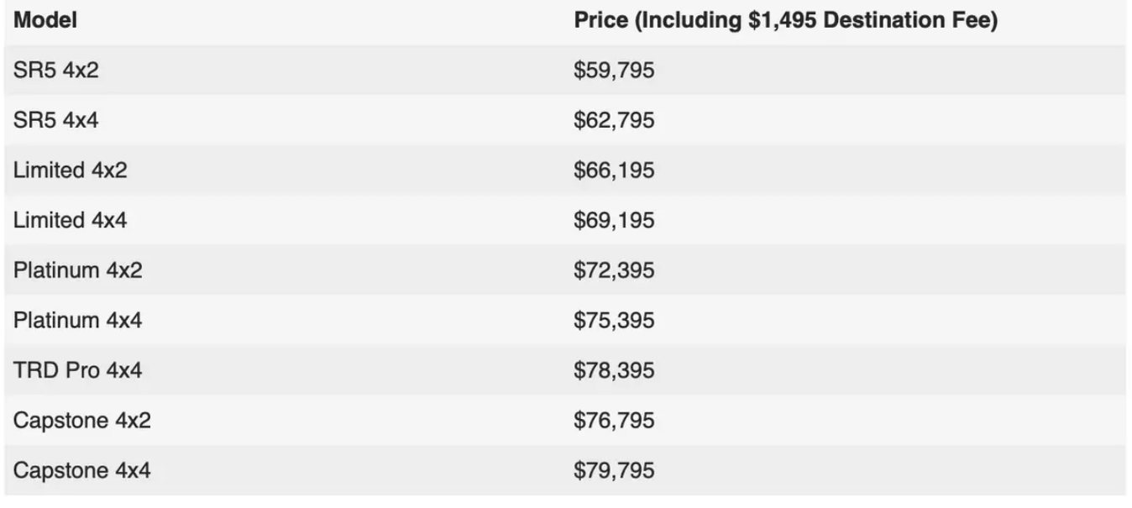Click the Price column header
Image resolution: width=1132 pixels, height=508 pixels.
[x=785, y=20]
